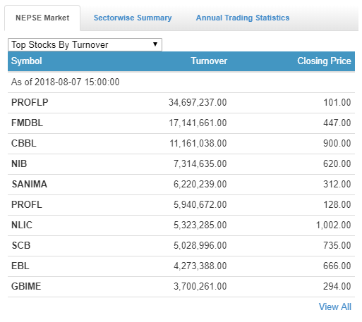This screenshot has width=362, height=322.
Task: Click the Turnover column header
Action: (x=209, y=61)
